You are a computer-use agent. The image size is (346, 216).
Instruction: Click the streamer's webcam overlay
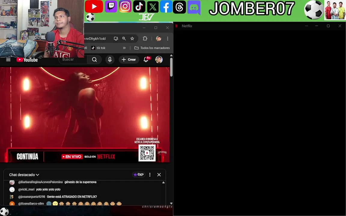click(x=42, y=29)
